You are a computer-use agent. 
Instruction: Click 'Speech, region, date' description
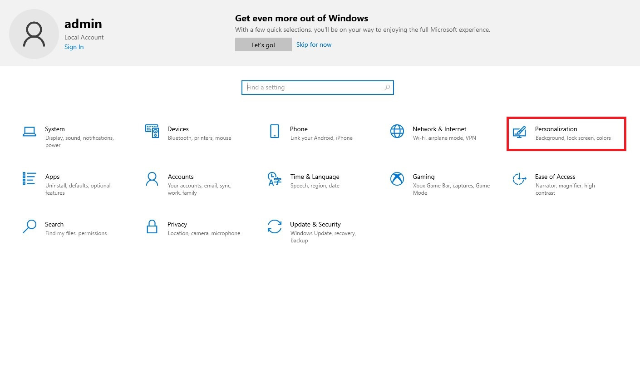pos(315,186)
